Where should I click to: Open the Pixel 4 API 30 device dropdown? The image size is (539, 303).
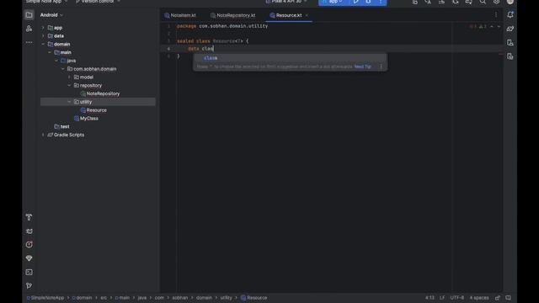[x=286, y=2]
